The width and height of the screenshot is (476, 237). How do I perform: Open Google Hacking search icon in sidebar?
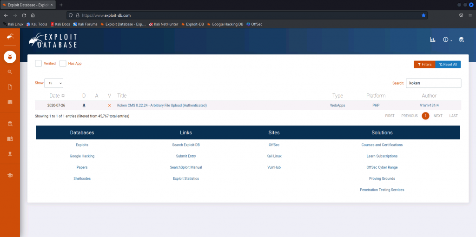pyautogui.click(x=10, y=72)
